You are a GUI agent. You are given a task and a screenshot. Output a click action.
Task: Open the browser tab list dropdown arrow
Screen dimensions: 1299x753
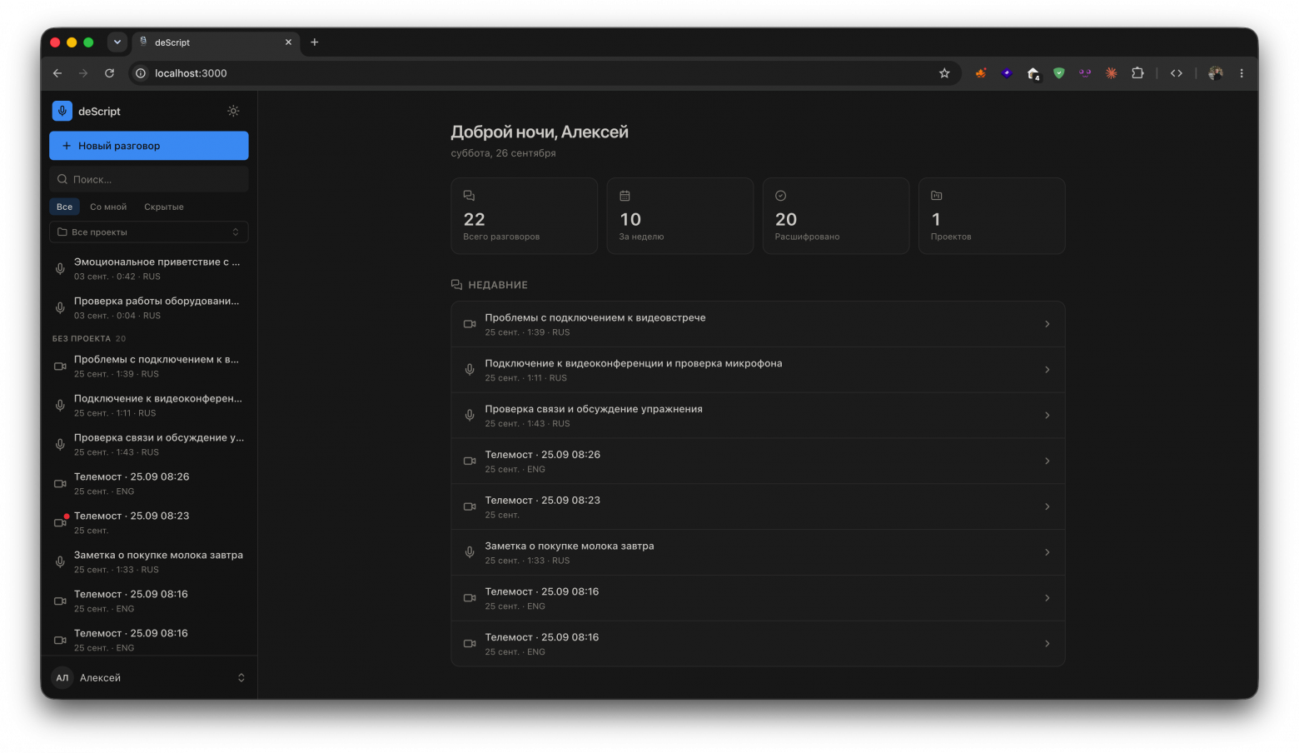point(117,42)
